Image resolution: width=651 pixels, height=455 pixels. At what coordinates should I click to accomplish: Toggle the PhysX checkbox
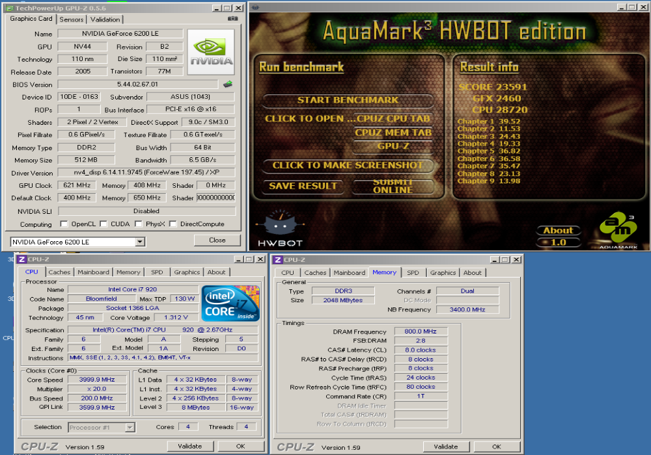tap(138, 224)
